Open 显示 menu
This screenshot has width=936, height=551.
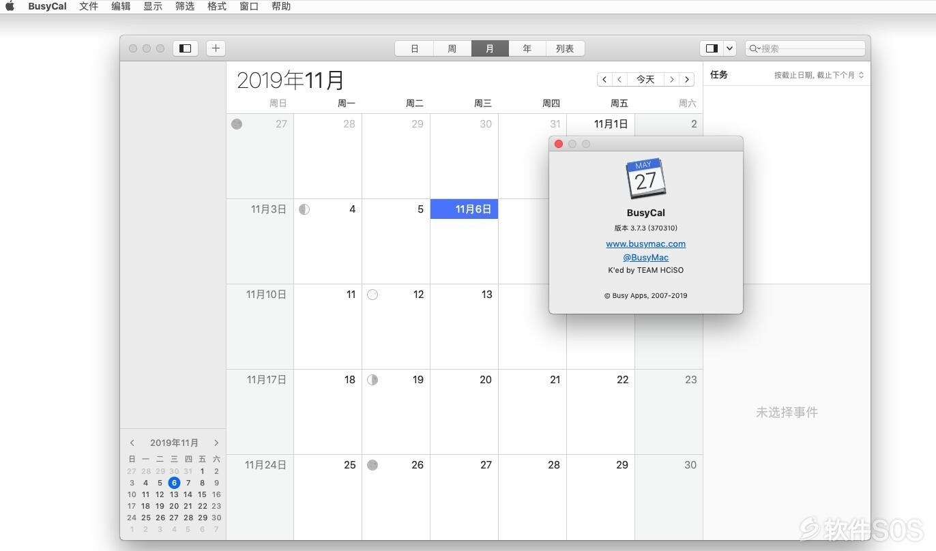click(153, 6)
